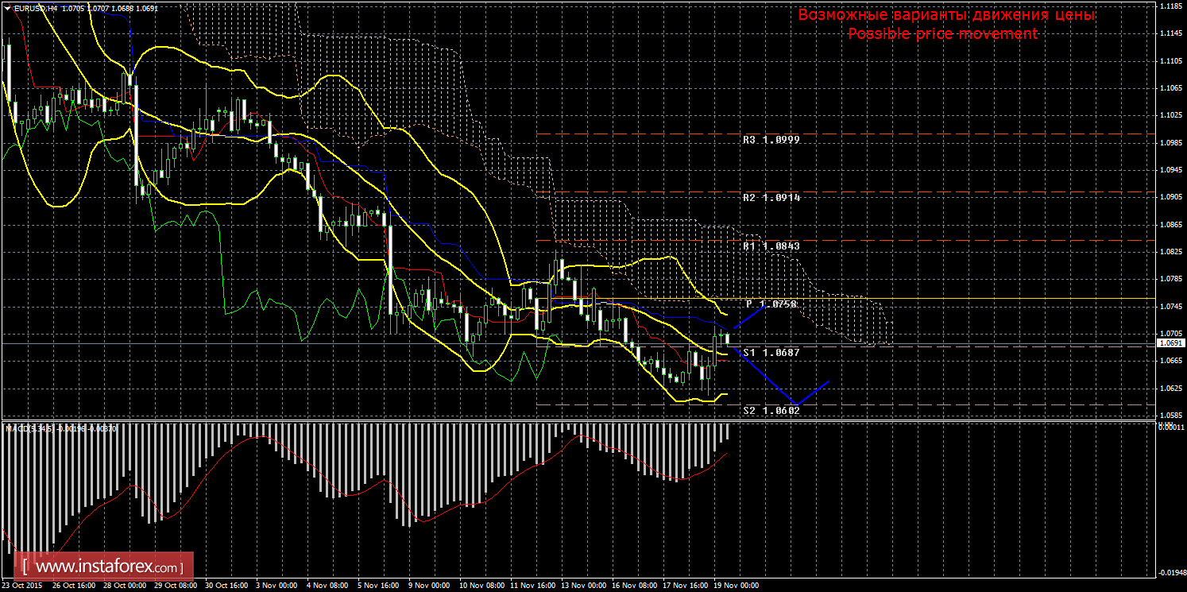Click the 30 Oct 16:00 time label
1187x592 pixels.
226,586
